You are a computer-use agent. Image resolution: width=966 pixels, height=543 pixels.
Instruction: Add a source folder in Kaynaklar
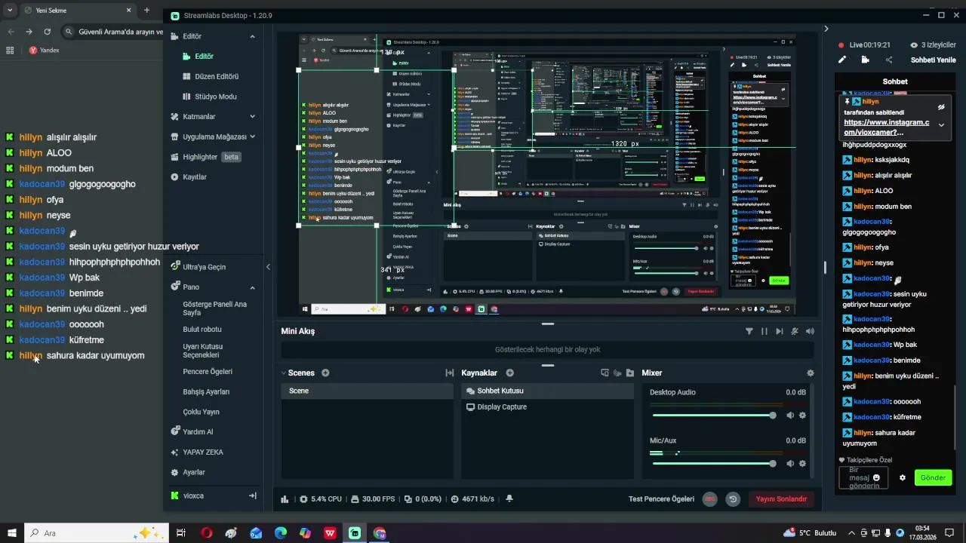(x=630, y=373)
